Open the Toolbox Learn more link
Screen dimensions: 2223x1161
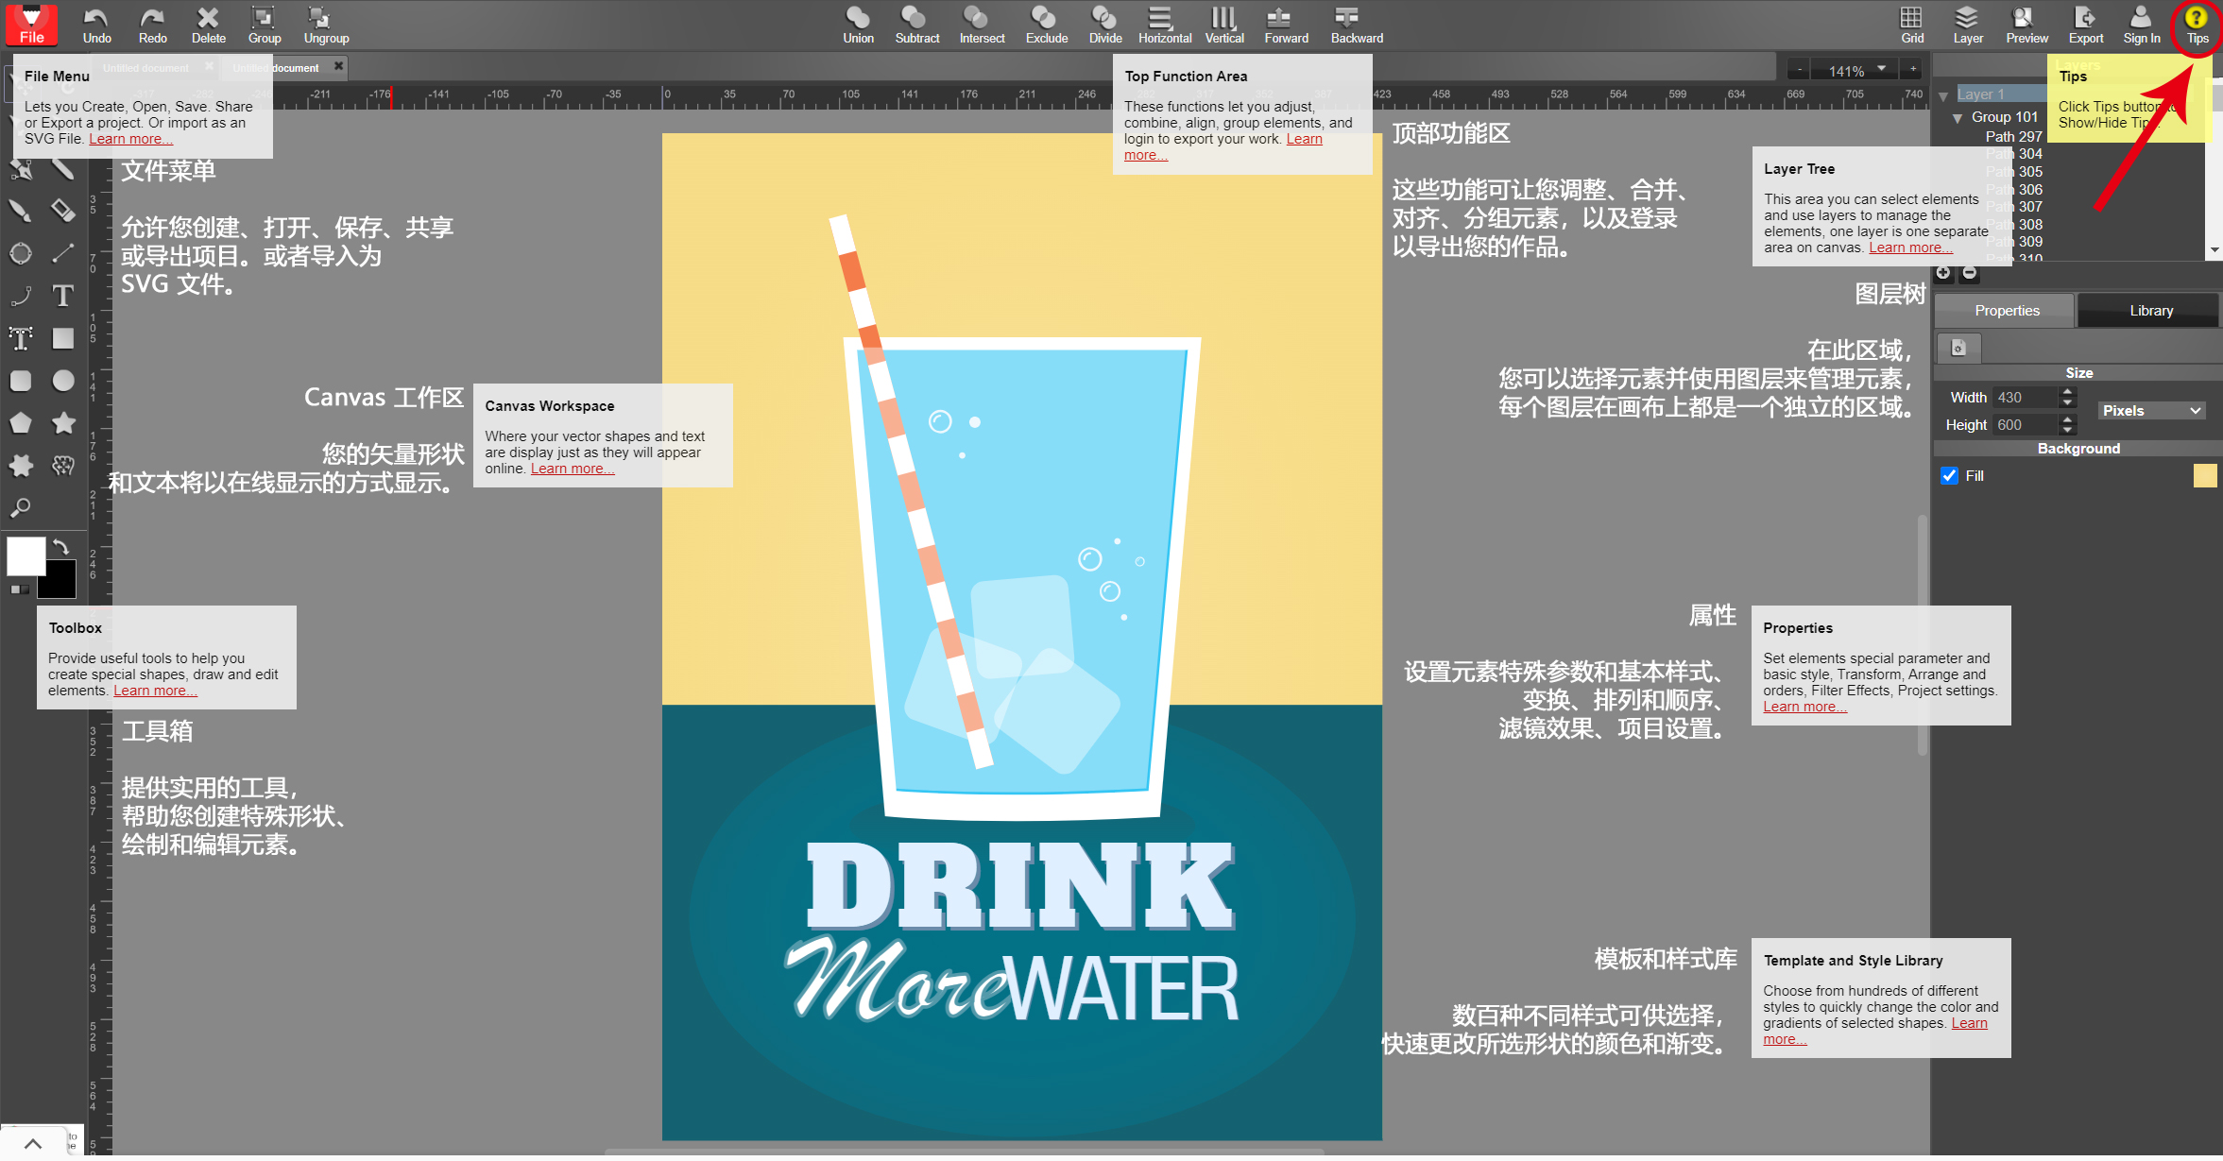[x=154, y=690]
